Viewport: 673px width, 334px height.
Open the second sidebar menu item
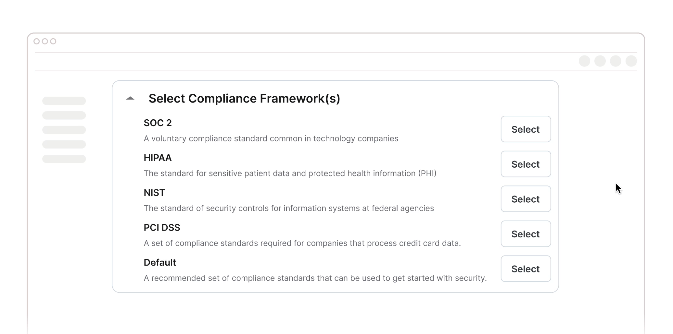(64, 115)
